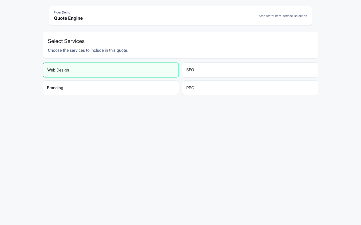The height and width of the screenshot is (225, 361).
Task: Click the Figur Demo label
Action: (62, 12)
